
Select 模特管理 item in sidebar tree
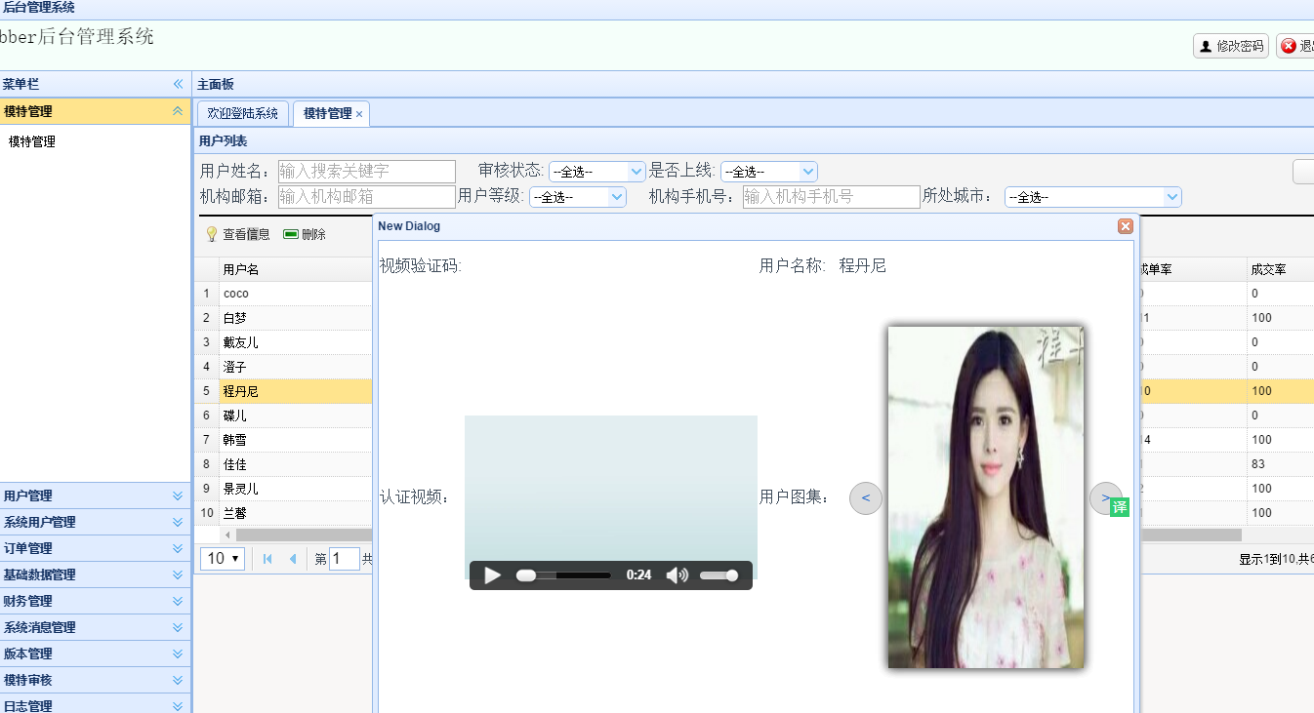click(32, 141)
